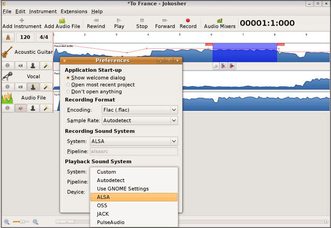This screenshot has height=228, width=331.
Task: Toggle the metronome click icon
Action: (8, 37)
